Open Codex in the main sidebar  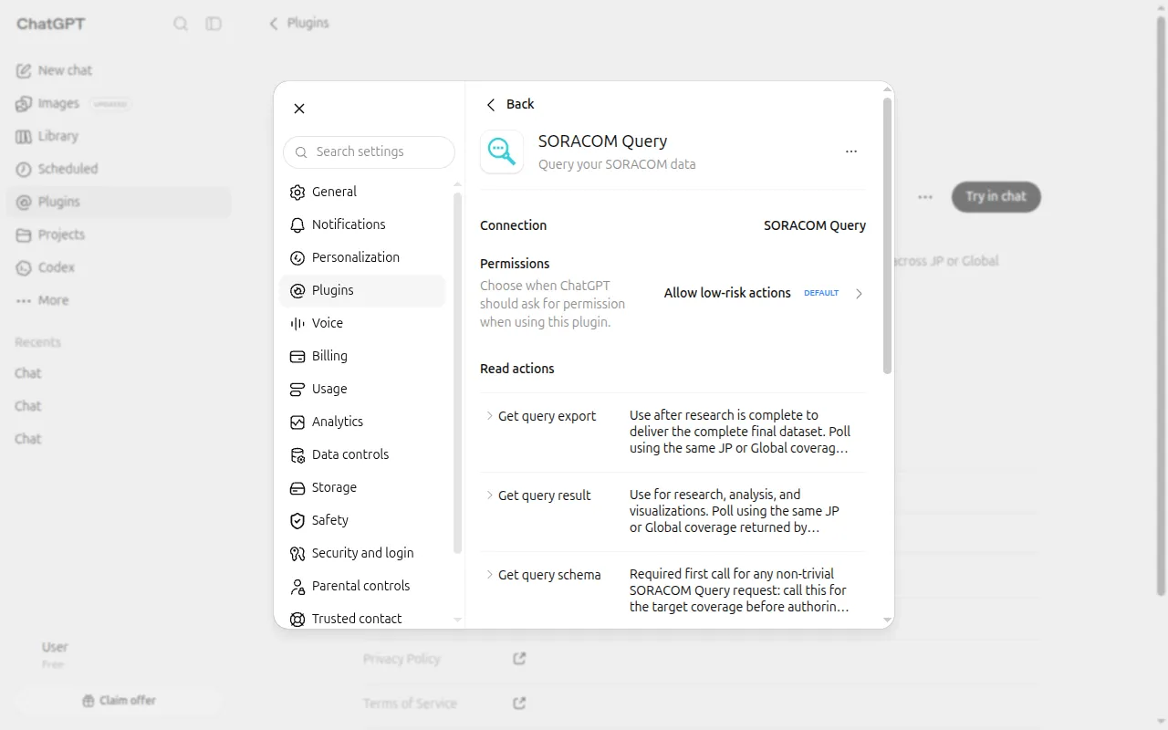119,267
